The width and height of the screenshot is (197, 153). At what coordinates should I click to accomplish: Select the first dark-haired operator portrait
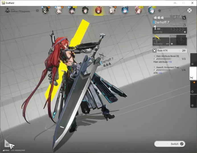tap(46, 10)
